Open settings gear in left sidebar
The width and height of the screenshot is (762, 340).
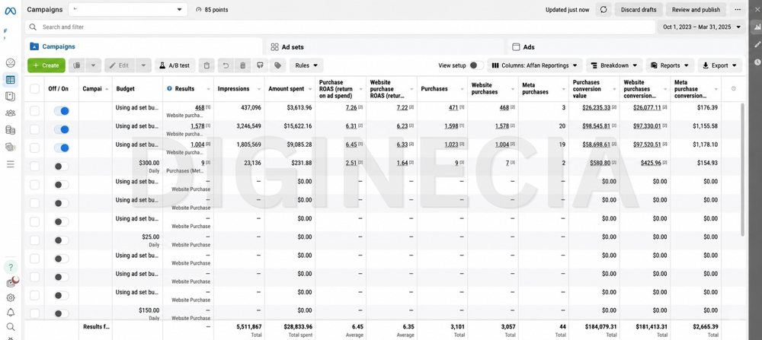point(10,297)
